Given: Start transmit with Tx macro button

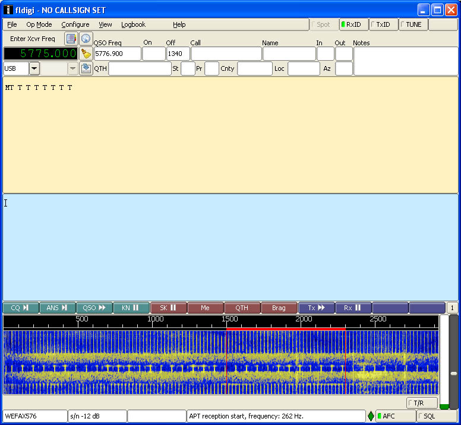Looking at the screenshot, I should point(317,308).
